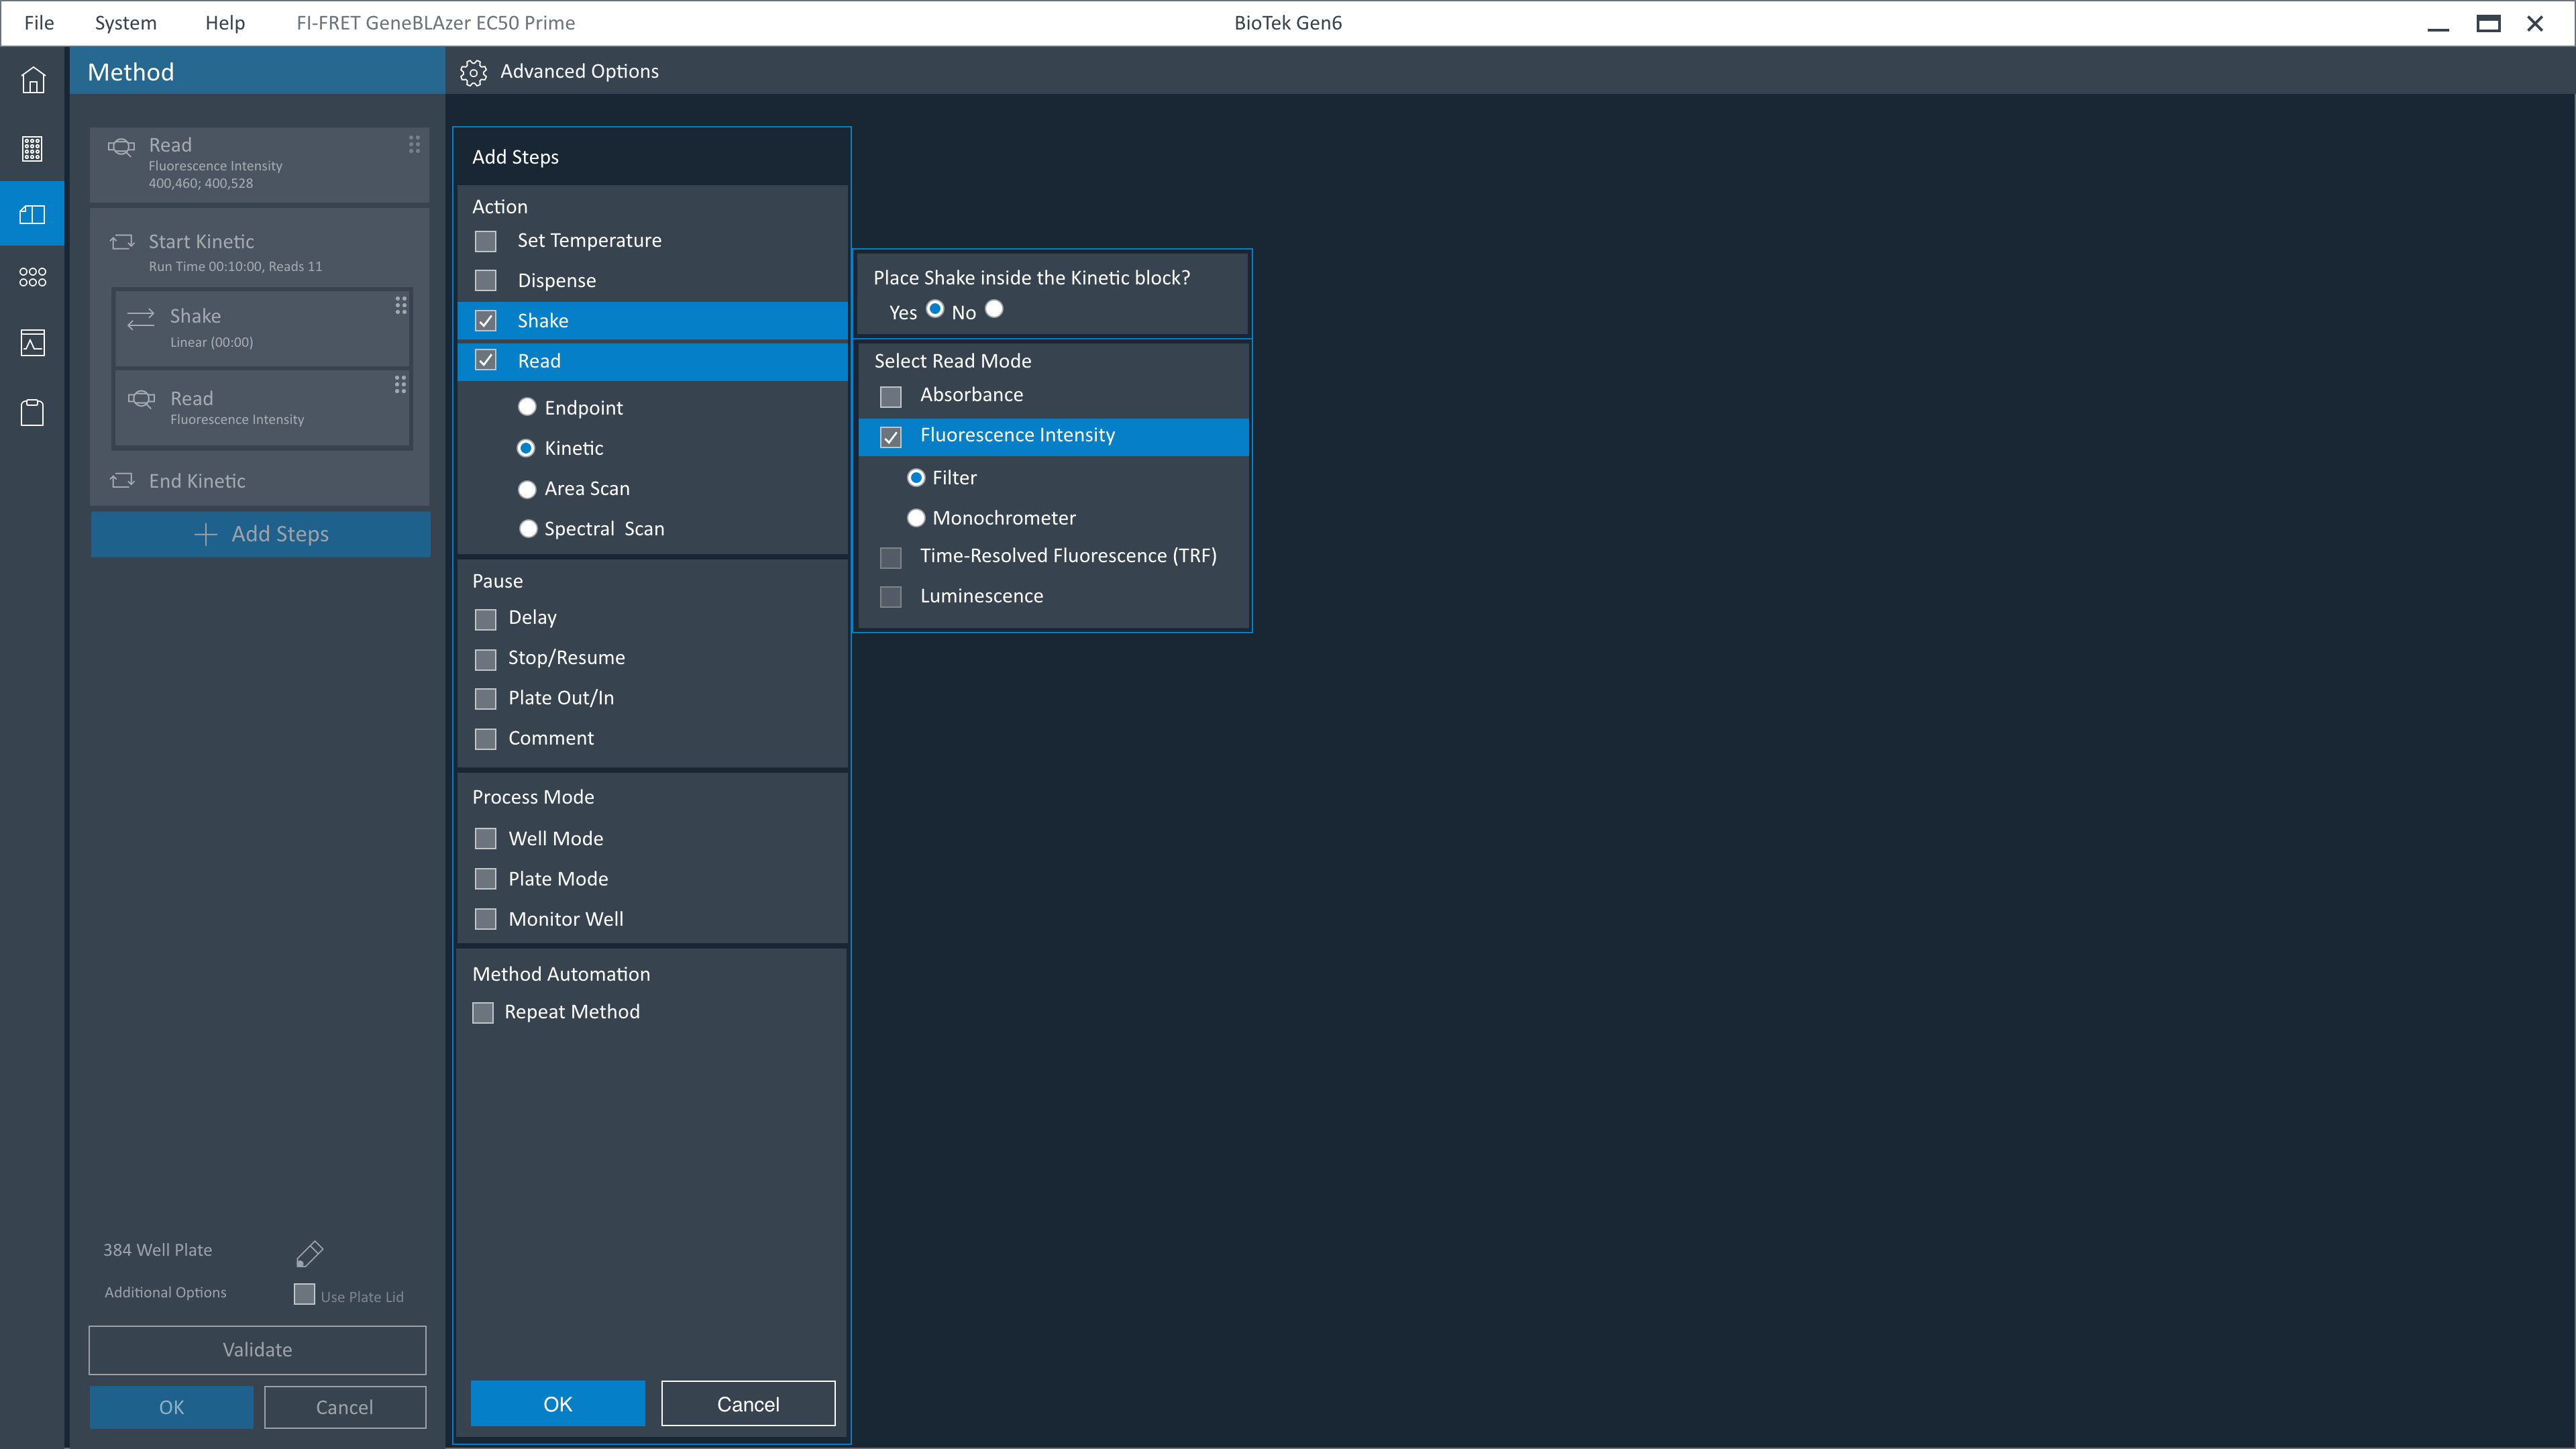Check the Comment option
This screenshot has height=1449, width=2576.
486,739
